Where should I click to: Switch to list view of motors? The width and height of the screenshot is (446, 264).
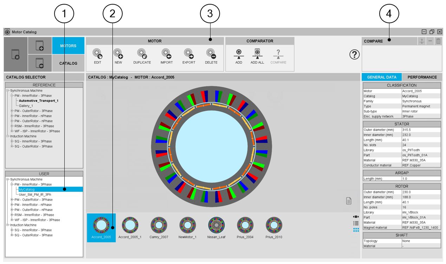click(x=356, y=223)
